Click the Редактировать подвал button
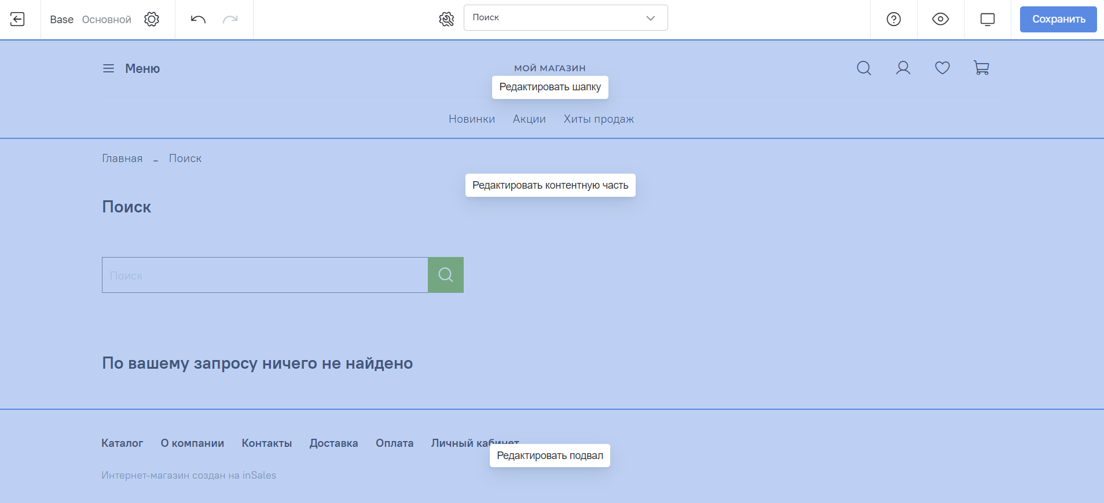 (550, 456)
